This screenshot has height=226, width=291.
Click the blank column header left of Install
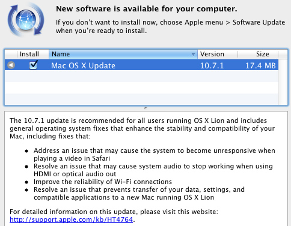point(11,54)
